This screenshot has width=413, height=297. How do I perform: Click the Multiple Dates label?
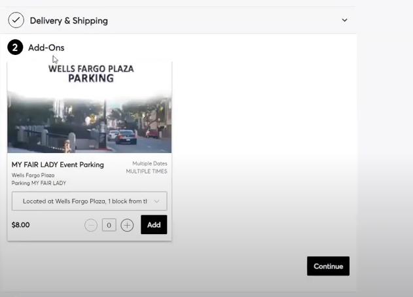click(x=150, y=164)
